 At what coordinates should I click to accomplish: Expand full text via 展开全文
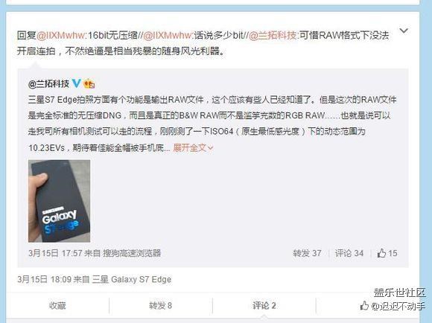(x=193, y=148)
